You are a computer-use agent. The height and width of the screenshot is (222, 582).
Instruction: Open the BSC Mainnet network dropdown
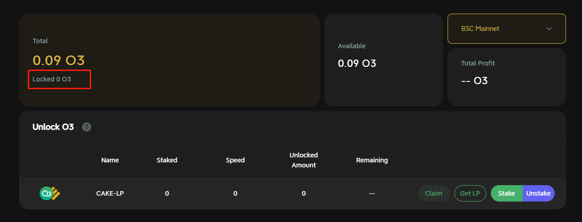(506, 29)
